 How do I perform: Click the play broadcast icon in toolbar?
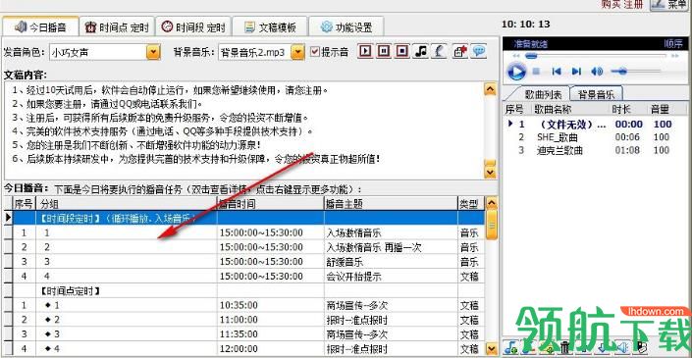coord(364,51)
